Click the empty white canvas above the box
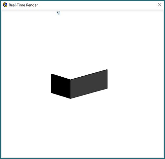This screenshot has width=165, height=159. click(x=82, y=40)
